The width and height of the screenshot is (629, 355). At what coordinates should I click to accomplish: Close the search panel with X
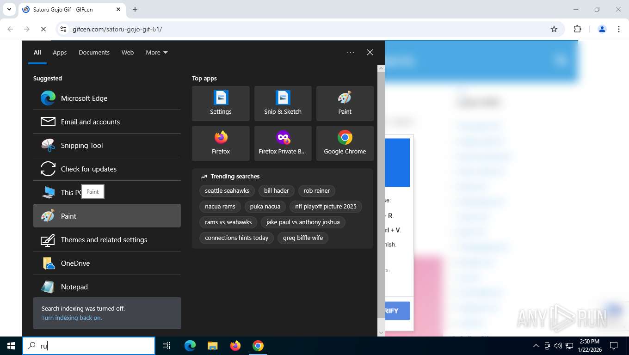pos(370,52)
